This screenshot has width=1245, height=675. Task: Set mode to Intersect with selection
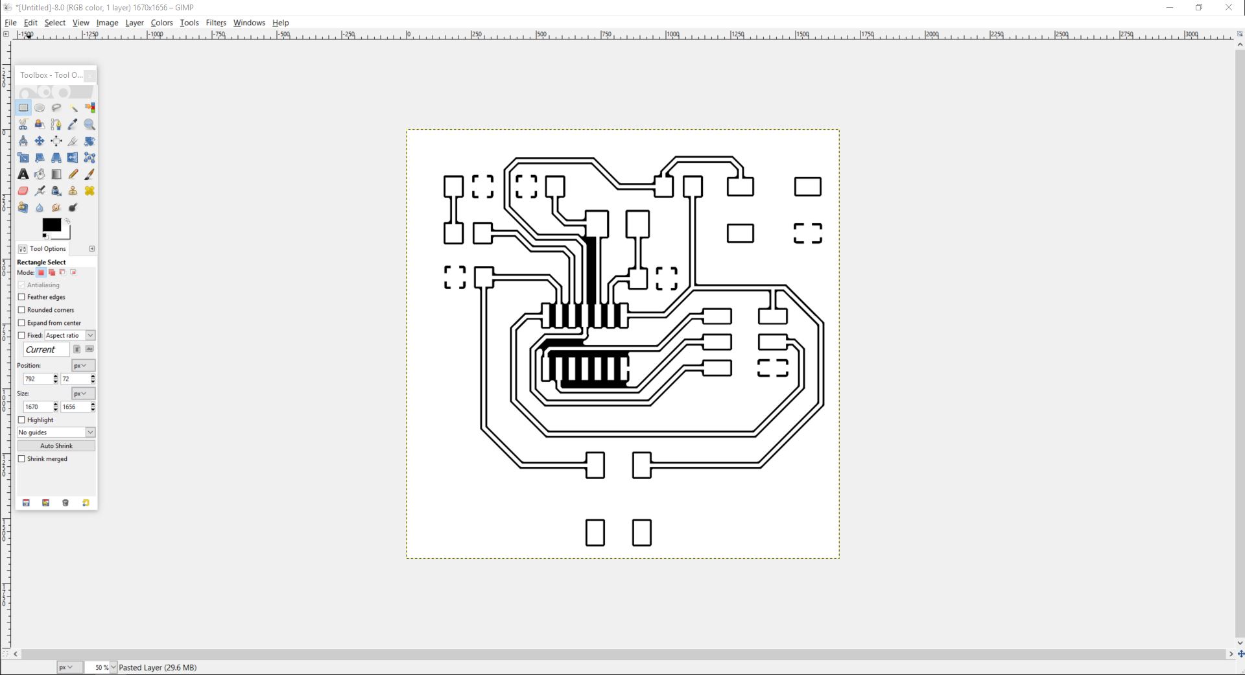[x=73, y=272]
